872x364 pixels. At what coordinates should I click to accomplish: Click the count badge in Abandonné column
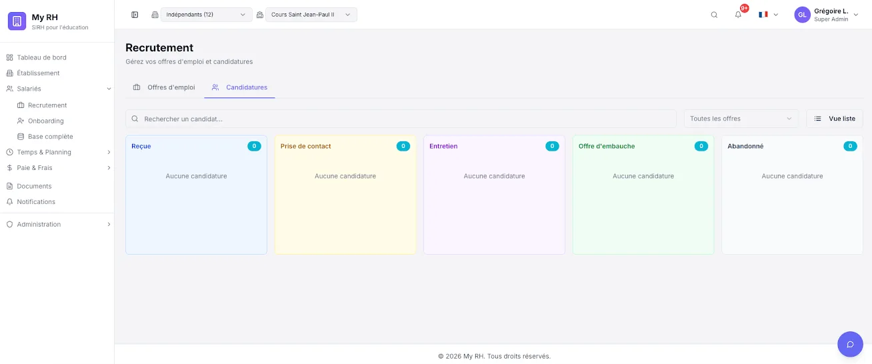[850, 146]
